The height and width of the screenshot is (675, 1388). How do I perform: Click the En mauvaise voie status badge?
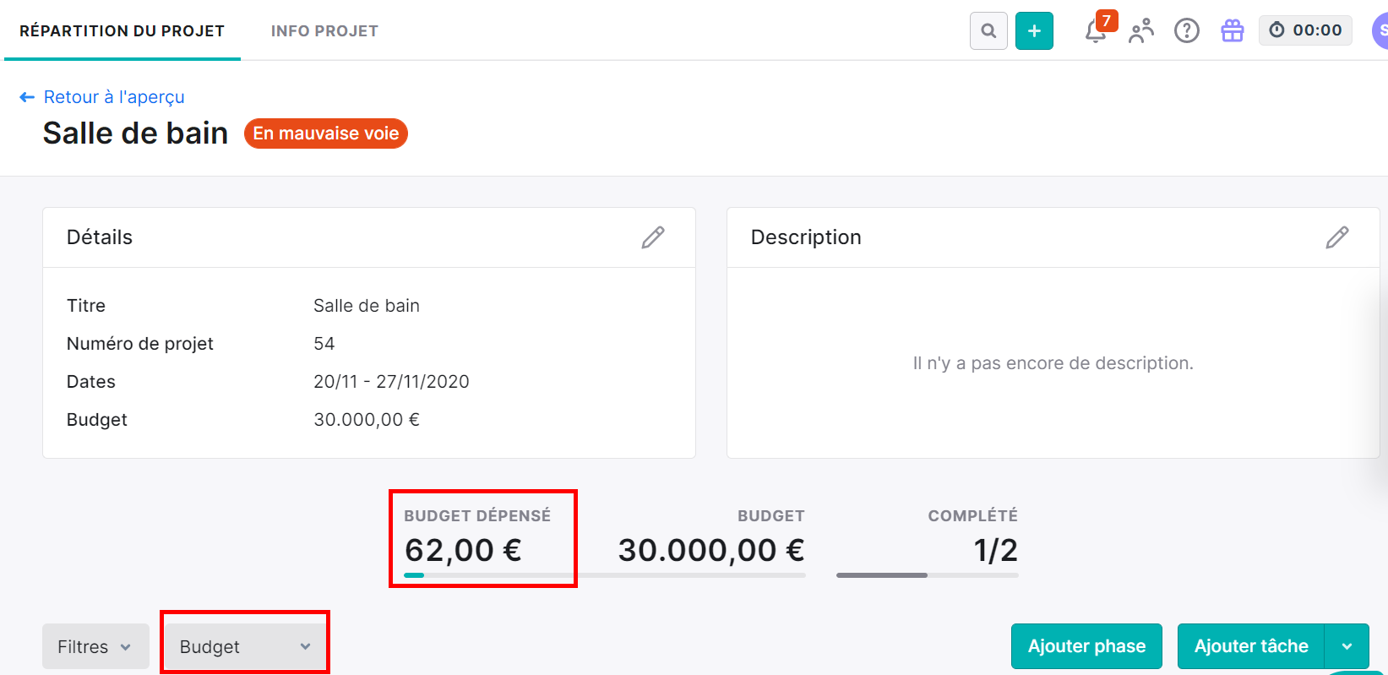(326, 133)
